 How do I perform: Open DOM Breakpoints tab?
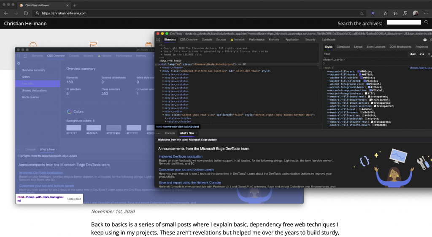click(400, 47)
